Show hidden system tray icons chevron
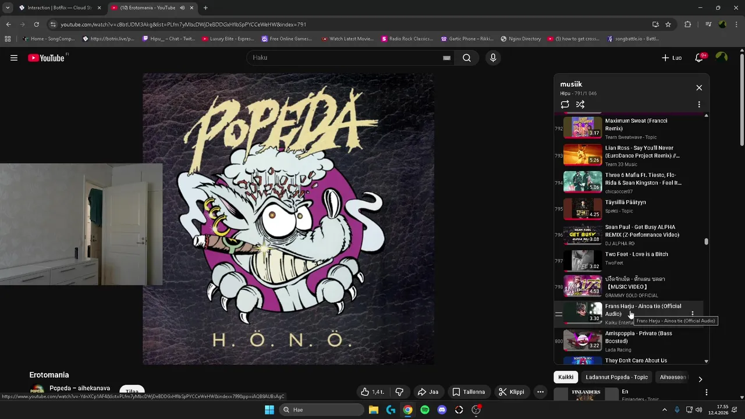The width and height of the screenshot is (745, 419). pos(665,410)
